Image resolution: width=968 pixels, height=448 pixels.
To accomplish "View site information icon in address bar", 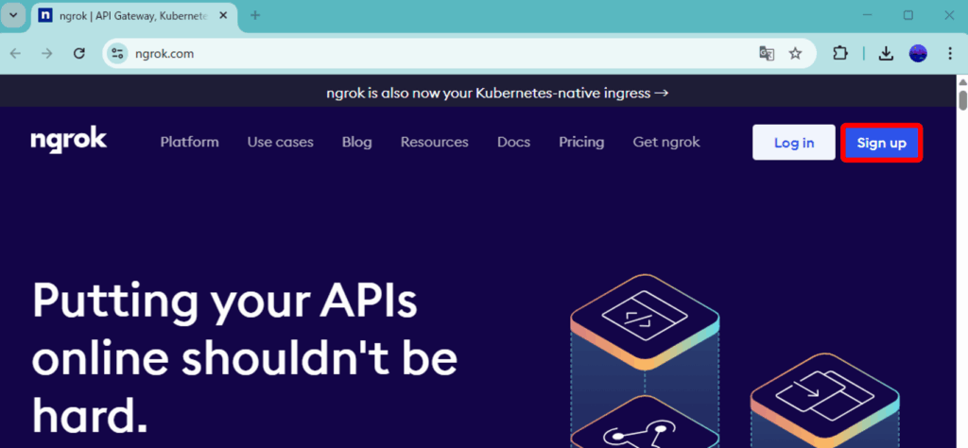I will [117, 54].
